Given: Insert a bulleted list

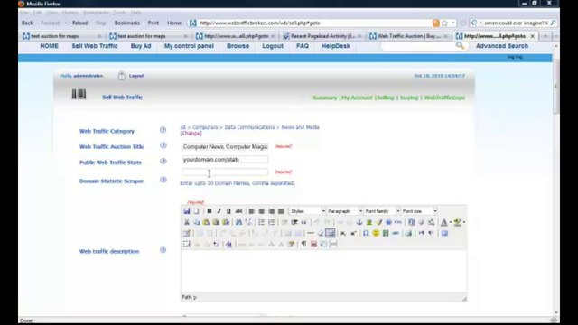Looking at the screenshot, I should [261, 222].
